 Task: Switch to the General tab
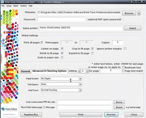[25, 71]
